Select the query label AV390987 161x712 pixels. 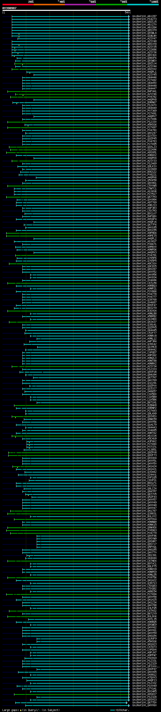tap(9, 8)
